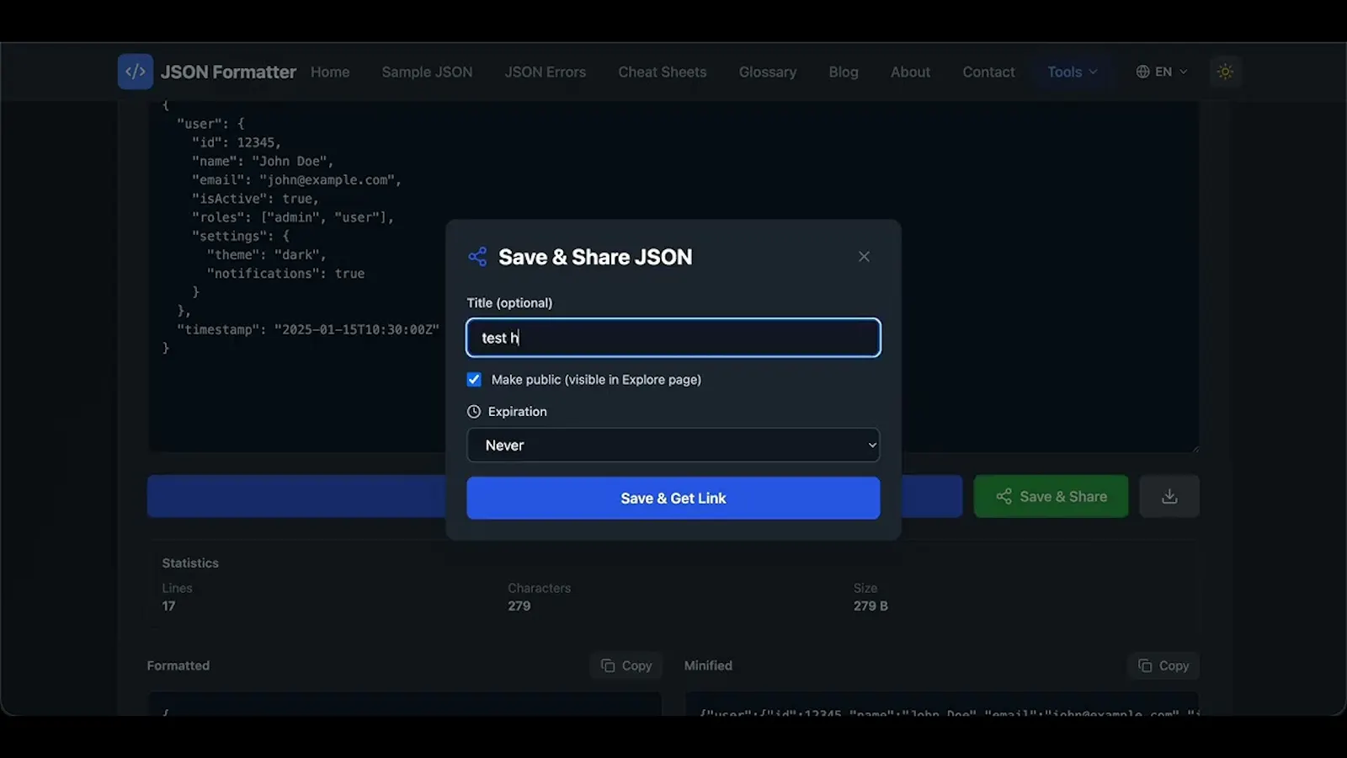
Task: Click the globe language icon
Action: (1142, 72)
